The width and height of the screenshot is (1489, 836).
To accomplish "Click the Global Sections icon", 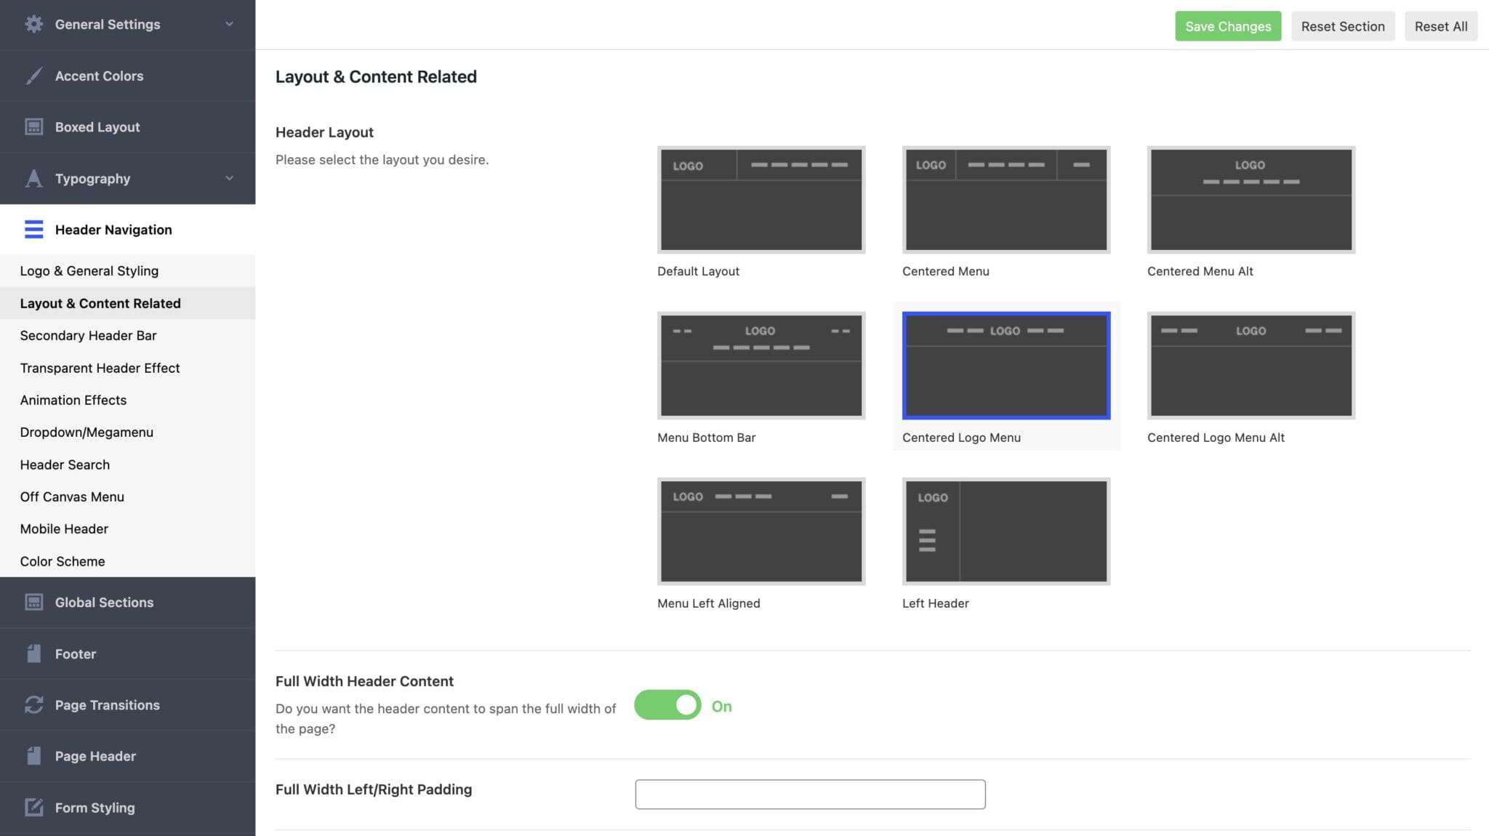I will [33, 602].
